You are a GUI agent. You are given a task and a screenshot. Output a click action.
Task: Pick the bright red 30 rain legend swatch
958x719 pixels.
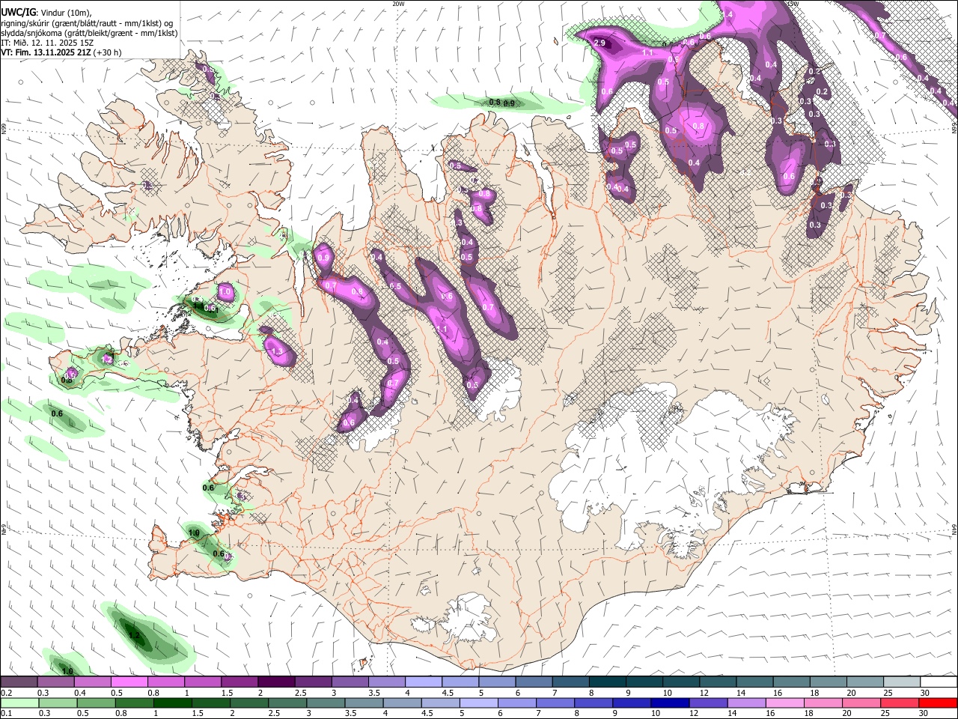(938, 703)
